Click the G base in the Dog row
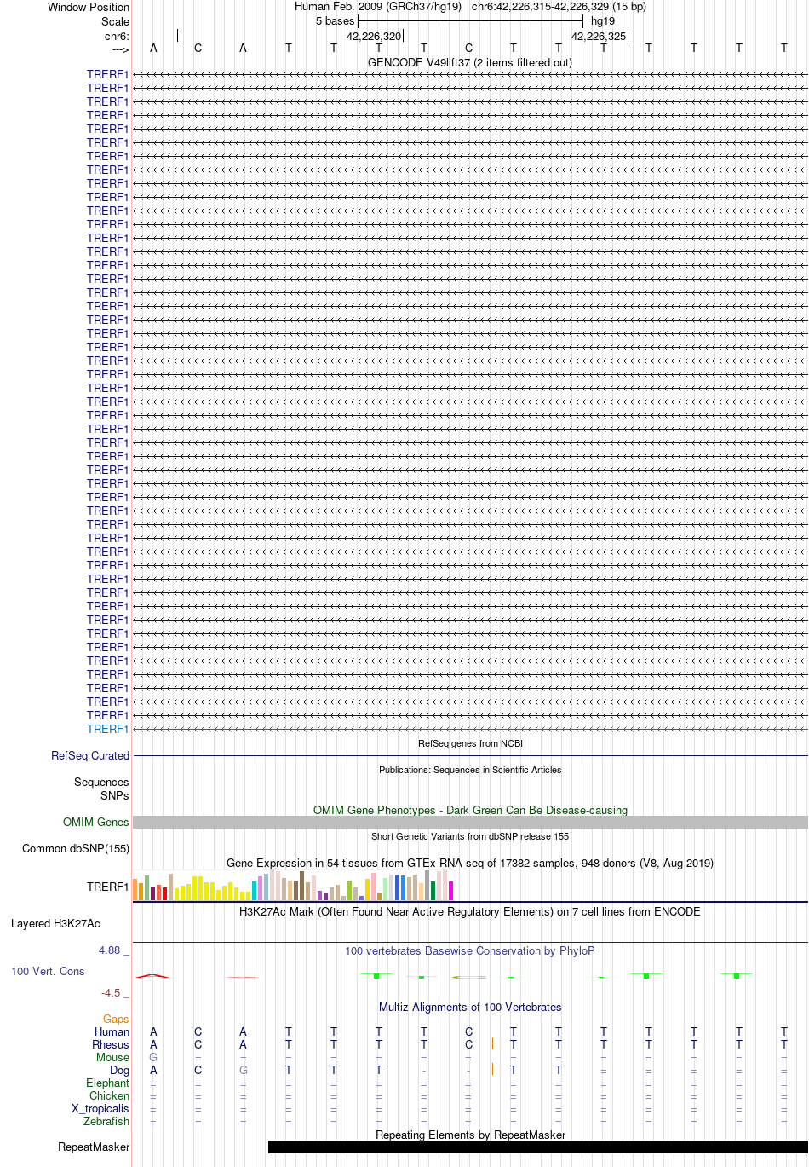The height and width of the screenshot is (1167, 809). [x=243, y=1070]
